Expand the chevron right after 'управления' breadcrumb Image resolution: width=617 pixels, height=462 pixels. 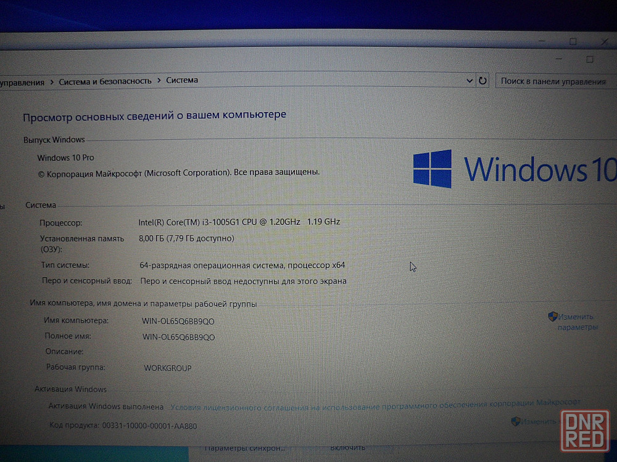coord(52,81)
